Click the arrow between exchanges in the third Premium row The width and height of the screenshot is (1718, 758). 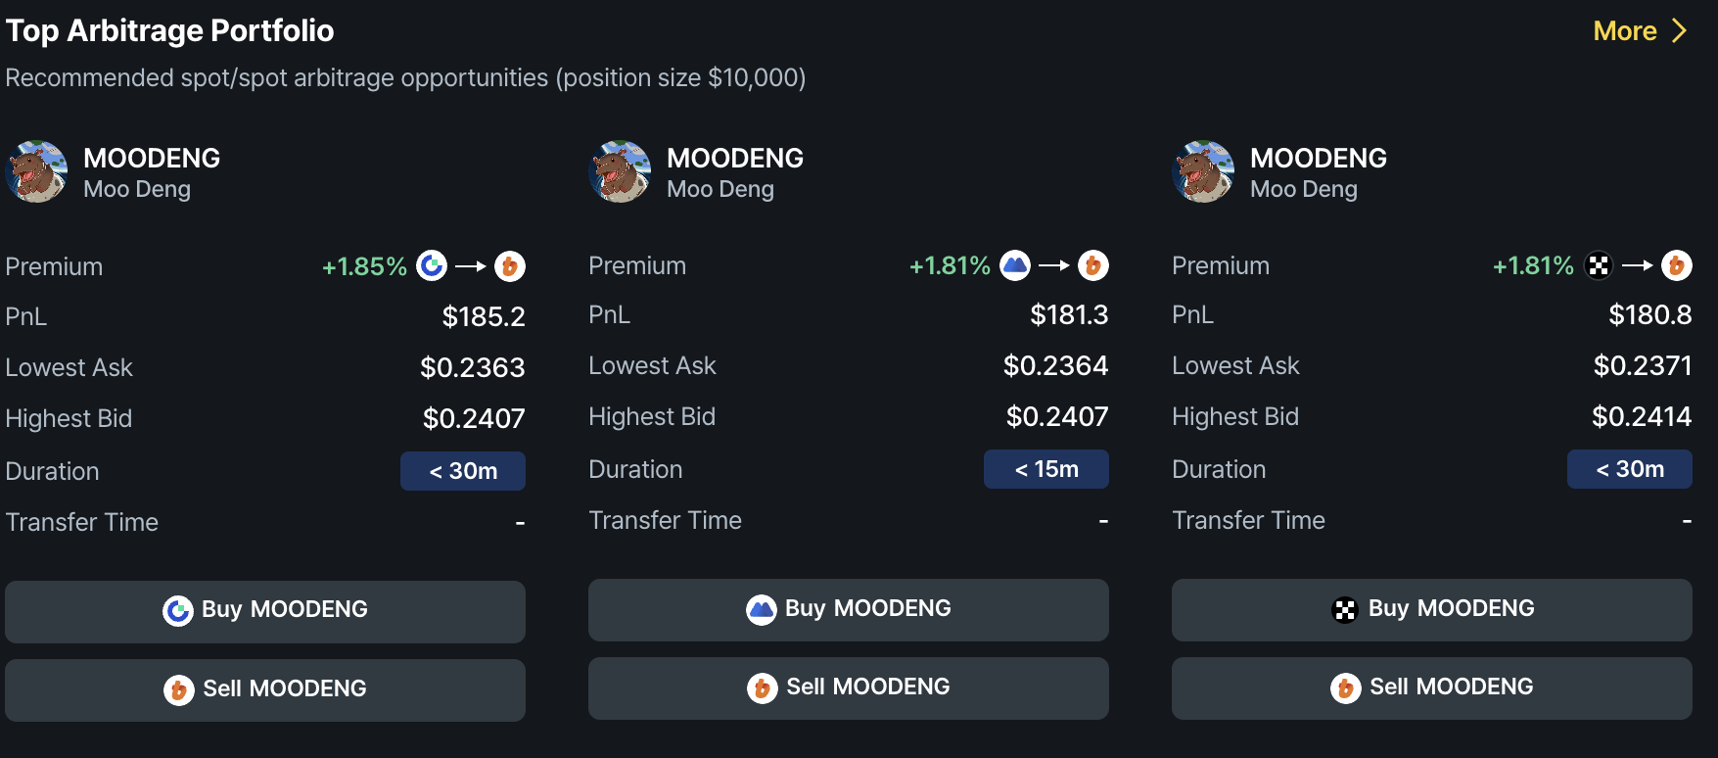[1638, 265]
